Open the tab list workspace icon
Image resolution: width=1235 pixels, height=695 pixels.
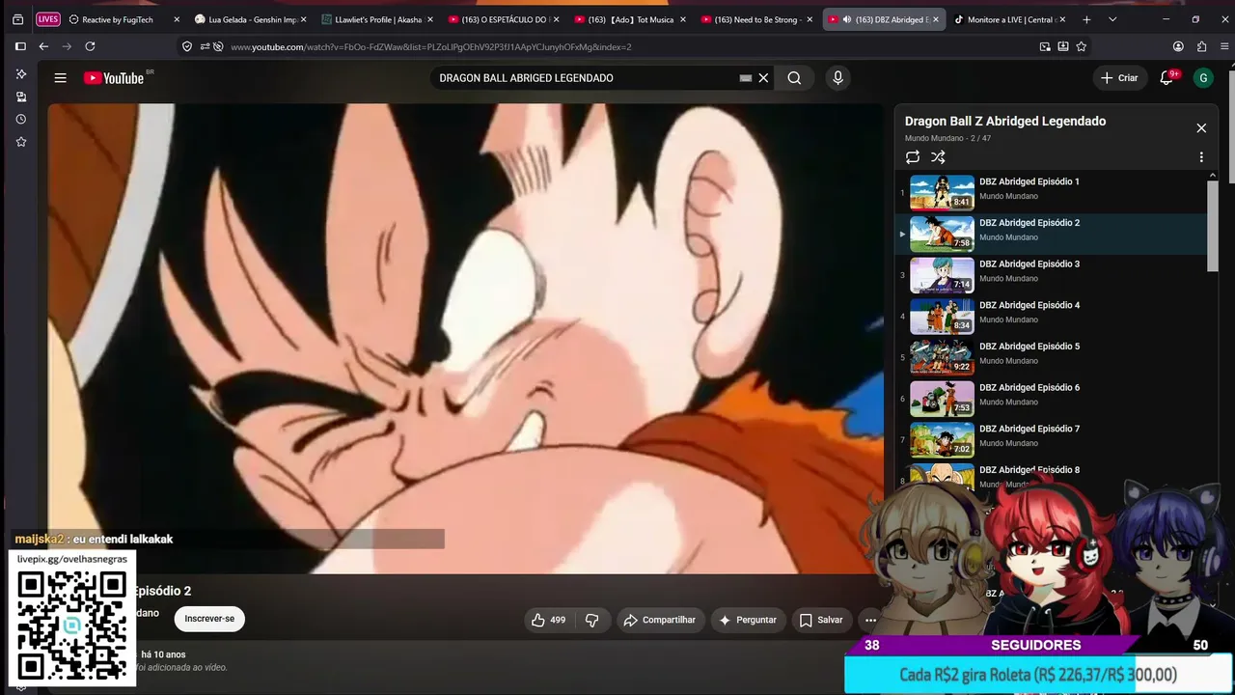click(17, 19)
